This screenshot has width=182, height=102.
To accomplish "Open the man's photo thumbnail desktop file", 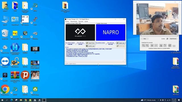I will 35,76.
